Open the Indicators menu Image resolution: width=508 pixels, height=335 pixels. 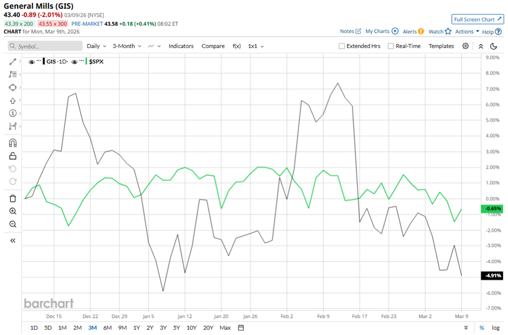(x=181, y=46)
